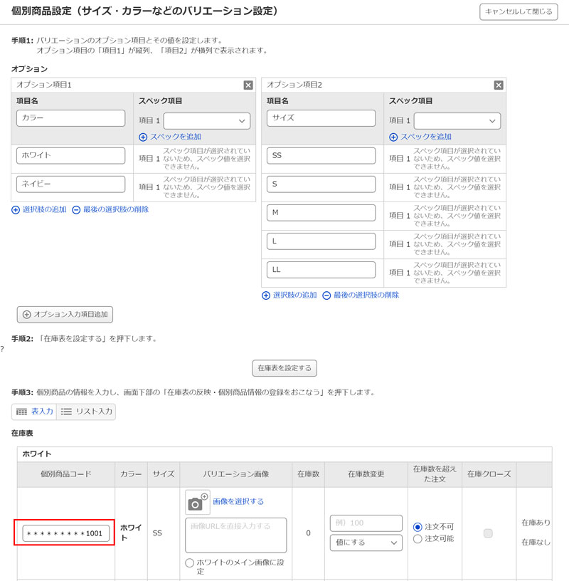The image size is (569, 581).
Task: Click plus icon to add spec for カラー
Action: pos(143,137)
